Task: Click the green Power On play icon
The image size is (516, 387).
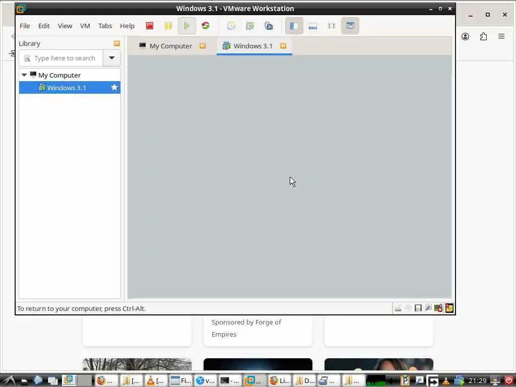Action: [x=186, y=26]
